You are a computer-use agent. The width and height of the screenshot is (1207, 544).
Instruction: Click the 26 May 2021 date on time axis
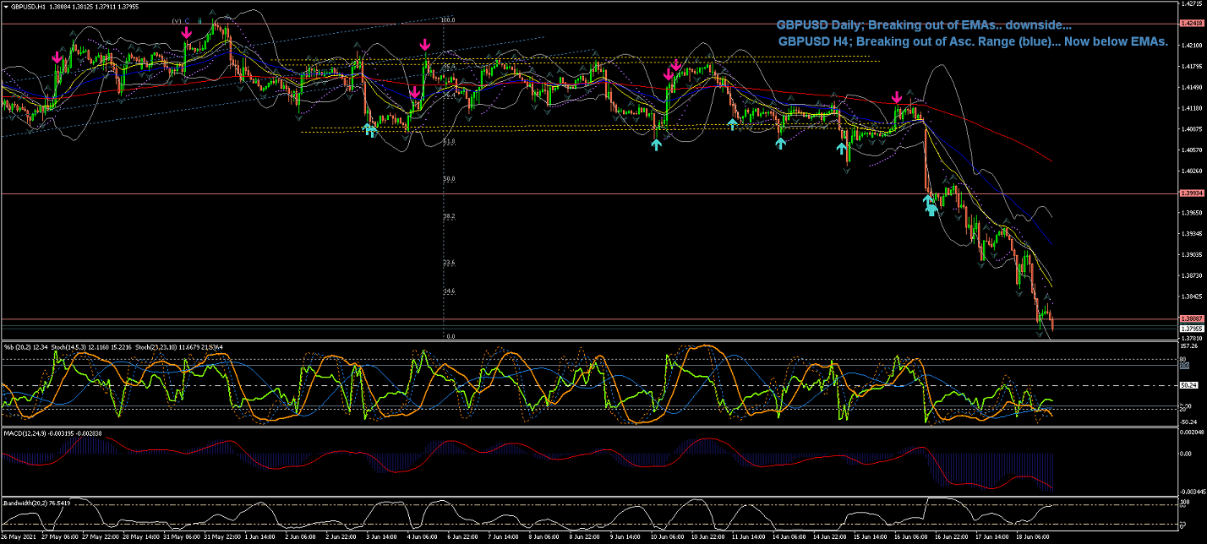point(19,537)
